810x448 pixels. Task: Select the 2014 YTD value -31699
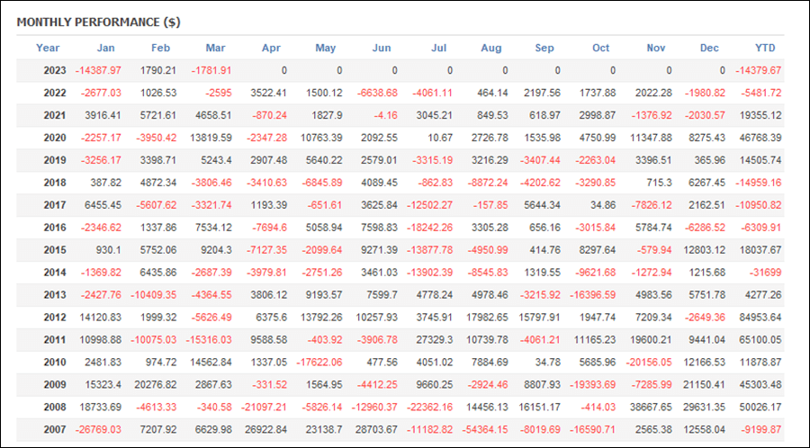[767, 273]
